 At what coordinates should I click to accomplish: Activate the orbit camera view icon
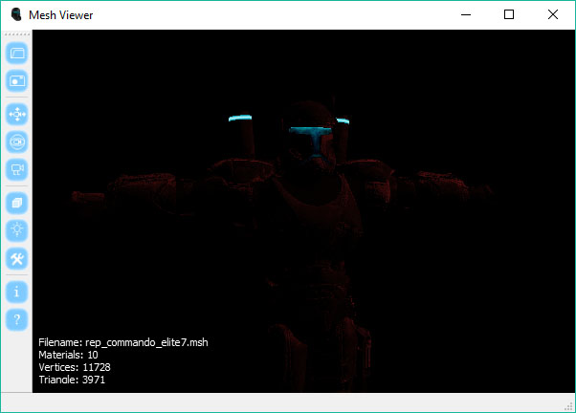[17, 141]
